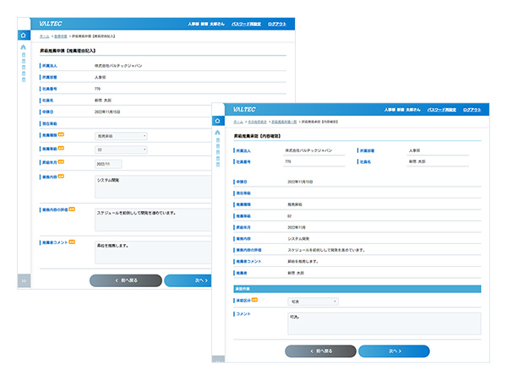Click VALTEC logo in the front window header
The width and height of the screenshot is (507, 380).
point(246,110)
